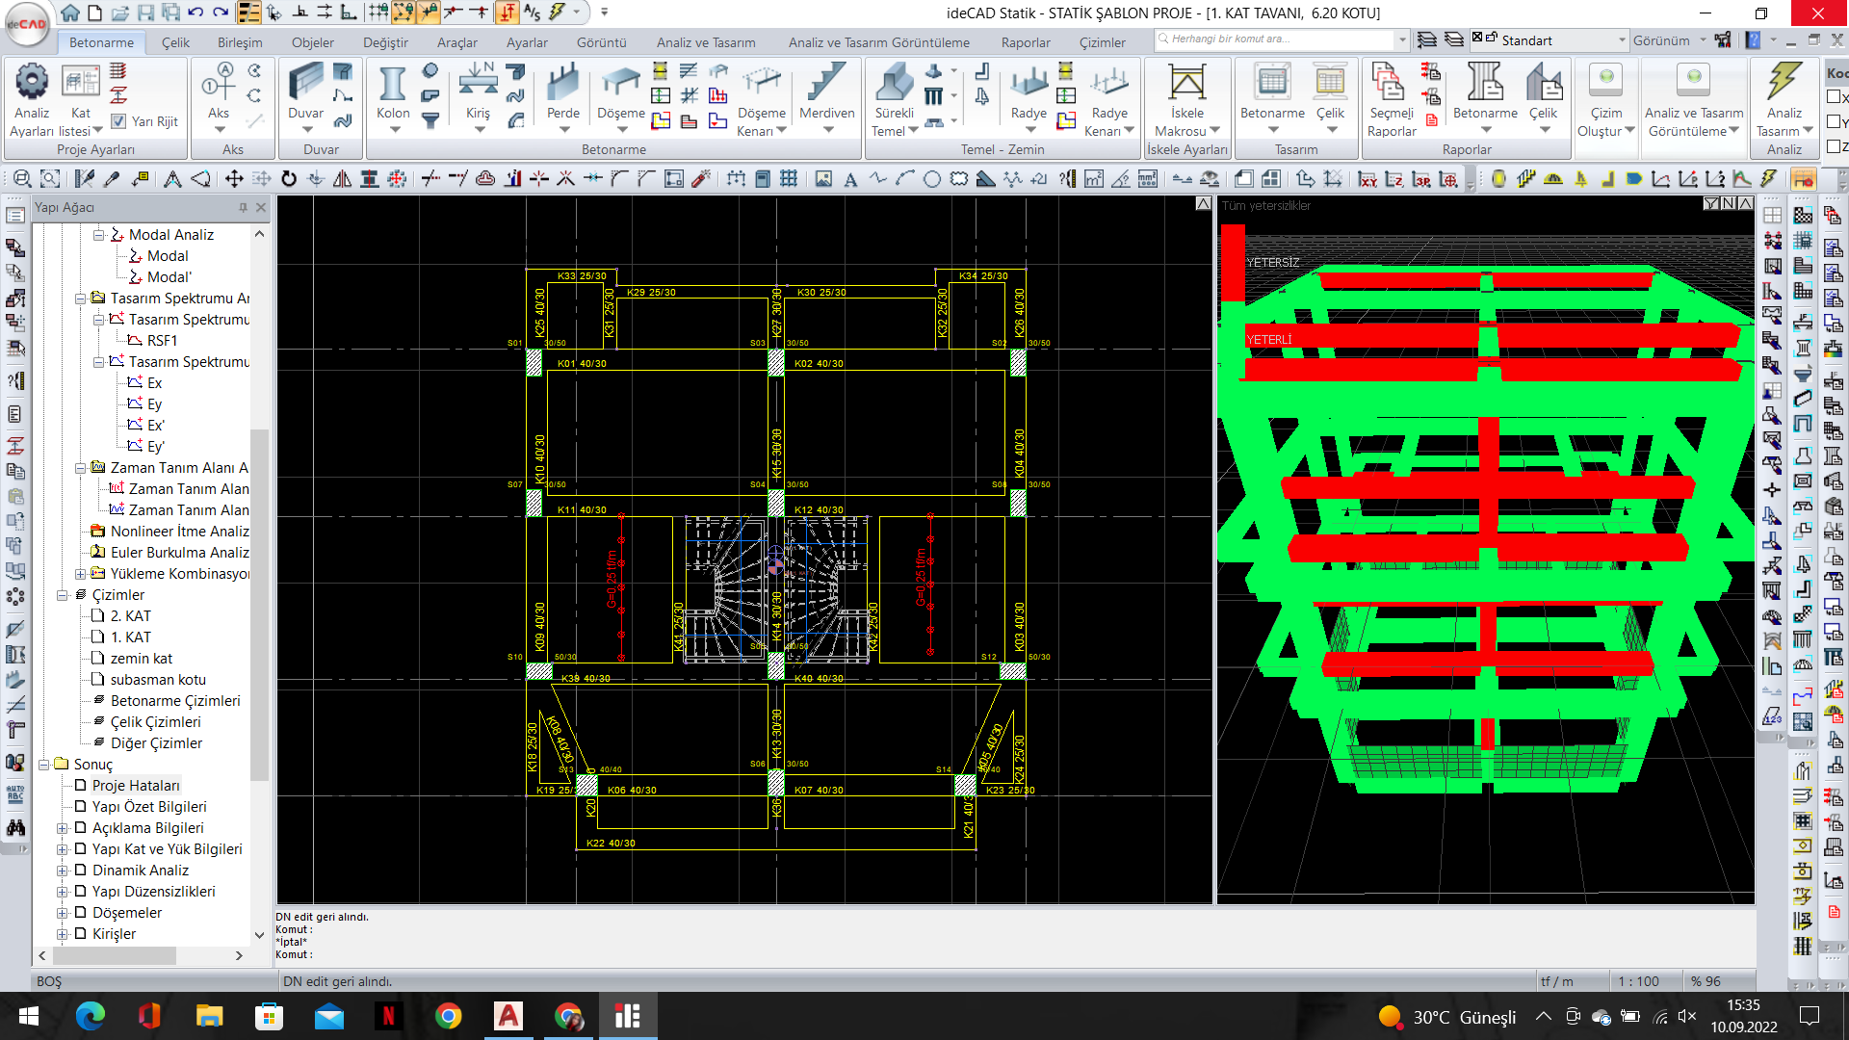Collapse the Tasarım Spektrumu Analizi node
The height and width of the screenshot is (1040, 1849).
(81, 299)
